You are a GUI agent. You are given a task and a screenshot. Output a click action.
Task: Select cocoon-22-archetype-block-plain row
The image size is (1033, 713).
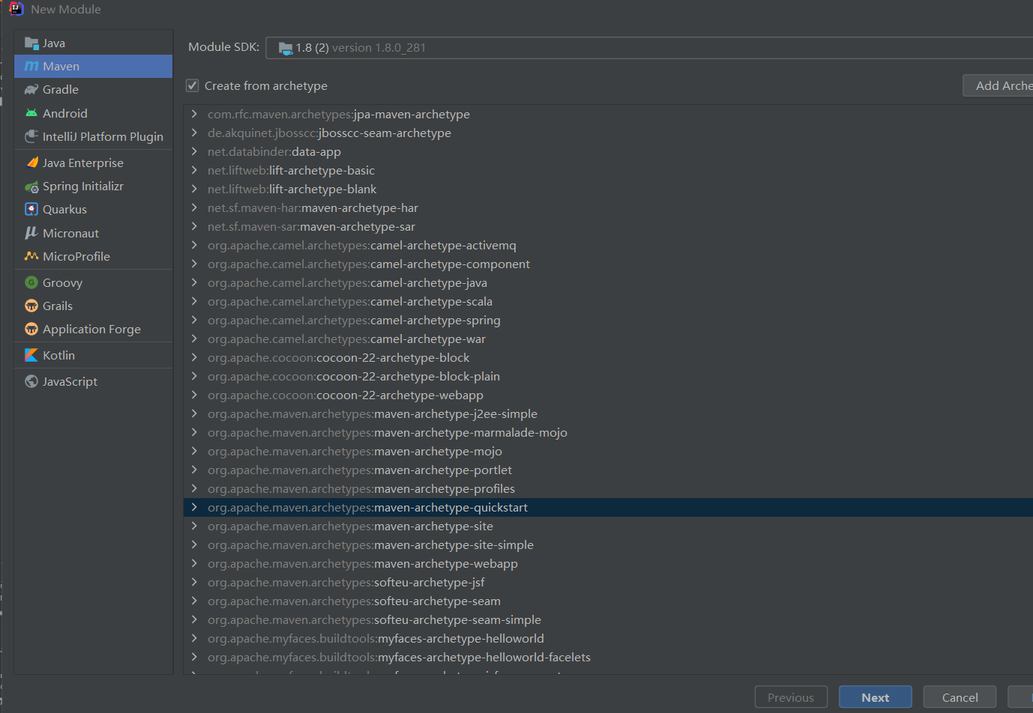point(608,376)
